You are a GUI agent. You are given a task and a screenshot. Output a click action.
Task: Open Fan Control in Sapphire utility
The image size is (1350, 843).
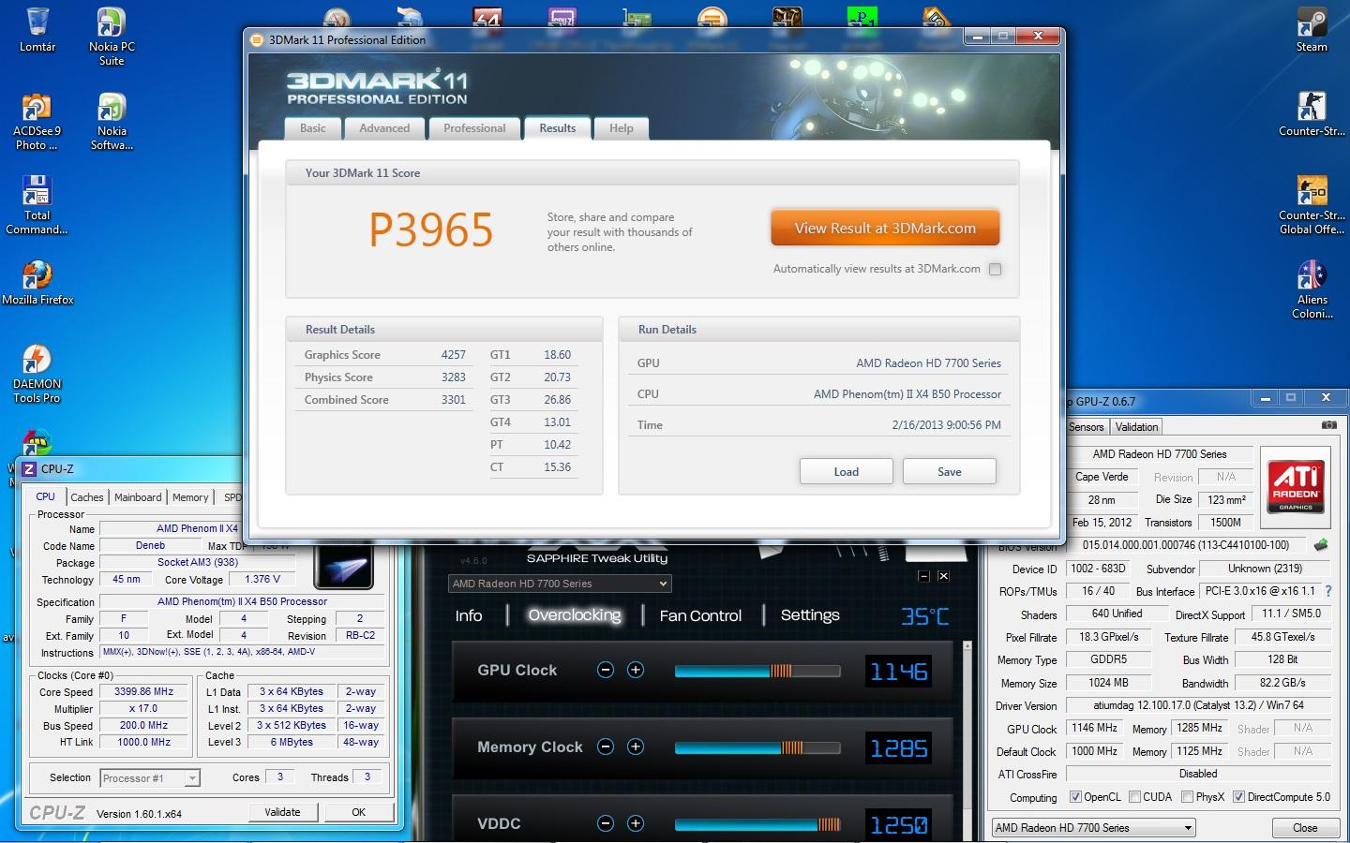700,615
